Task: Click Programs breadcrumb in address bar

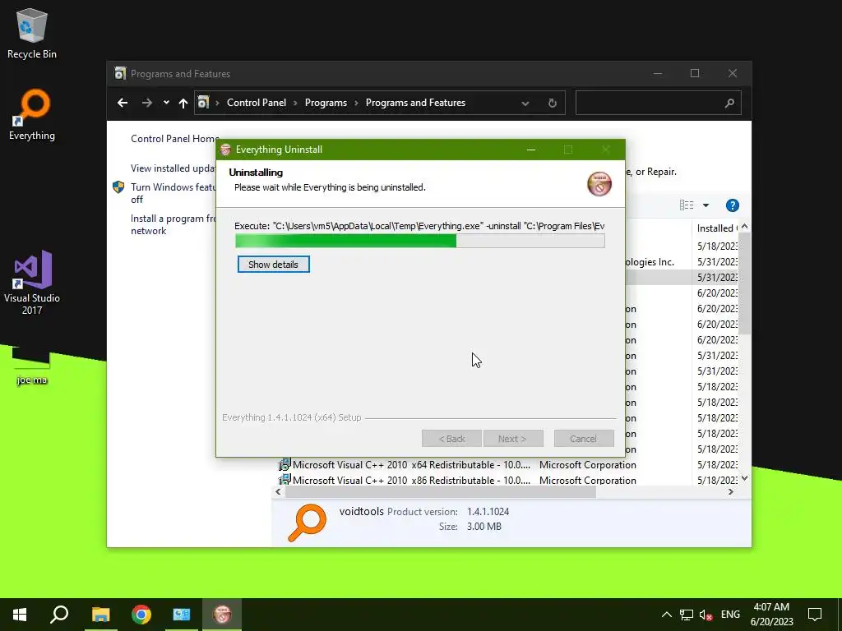Action: (326, 103)
